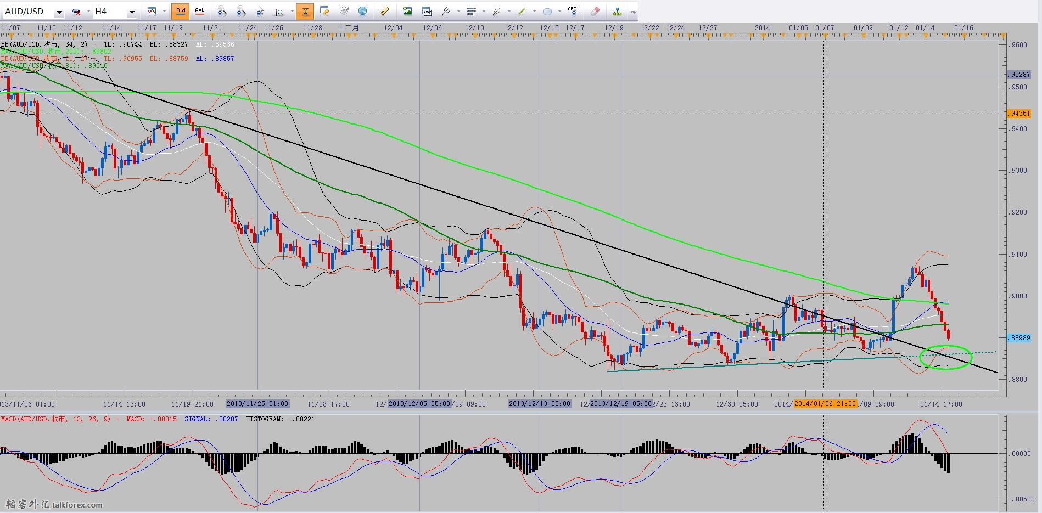The image size is (1042, 513).
Task: Click the chart snapshot window icon
Action: click(x=427, y=12)
